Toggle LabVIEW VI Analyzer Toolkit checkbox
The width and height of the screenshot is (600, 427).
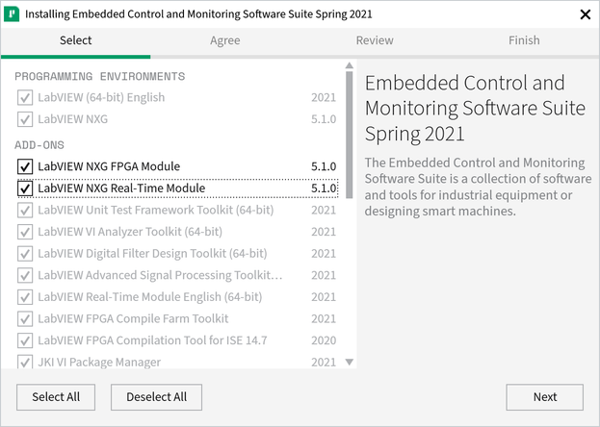[x=25, y=232]
